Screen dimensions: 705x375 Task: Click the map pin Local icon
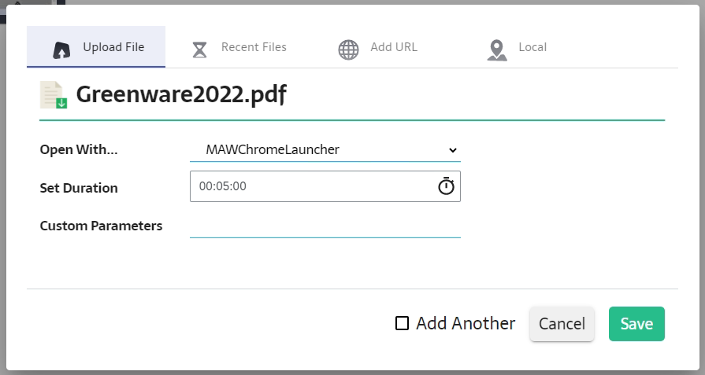point(496,50)
